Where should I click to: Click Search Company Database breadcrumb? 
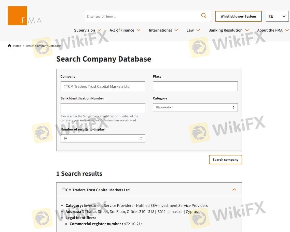(x=43, y=46)
